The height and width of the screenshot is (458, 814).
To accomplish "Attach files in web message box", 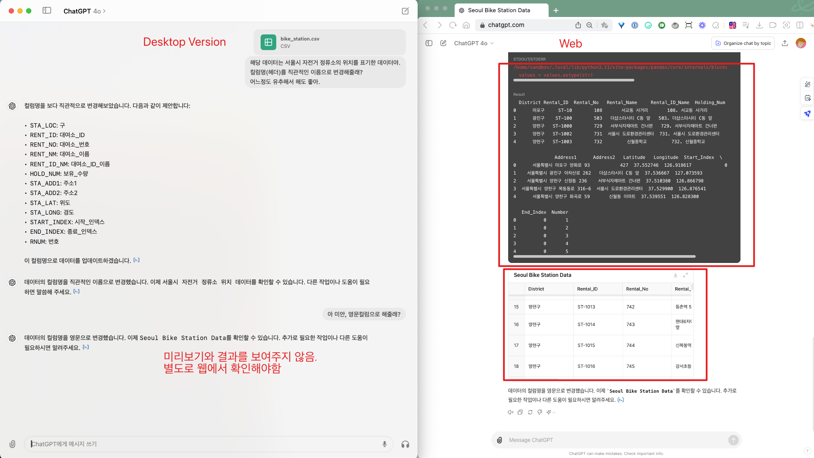I will (500, 440).
